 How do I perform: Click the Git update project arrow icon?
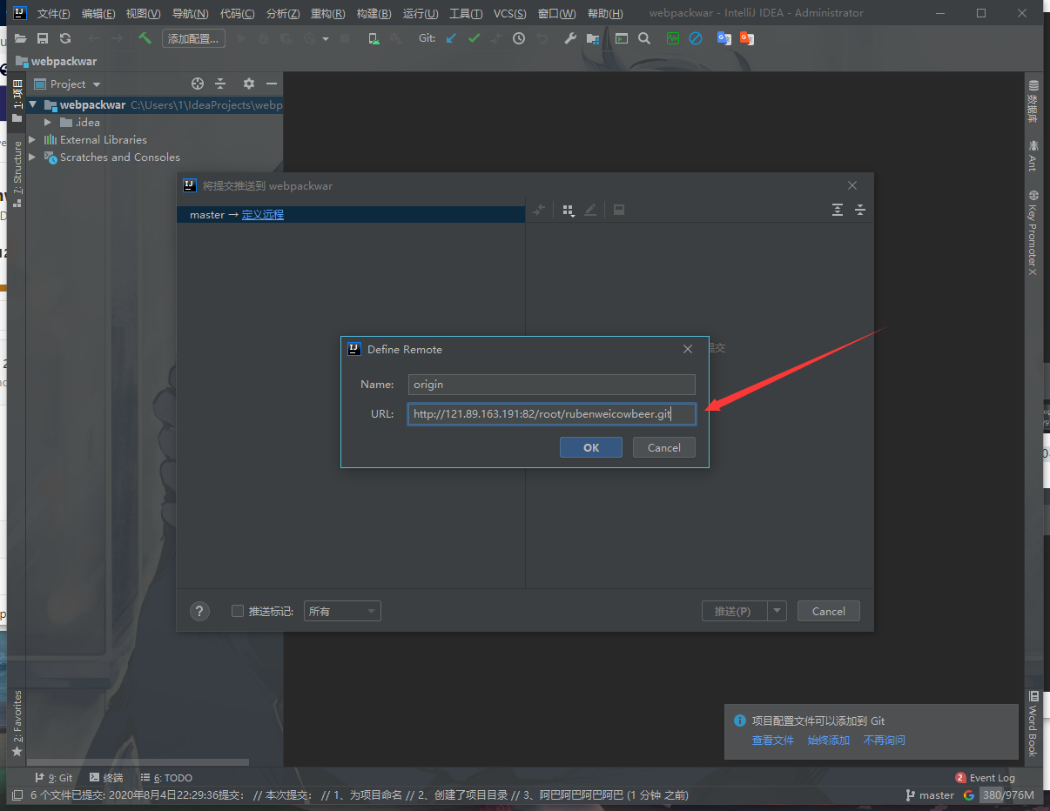pyautogui.click(x=450, y=38)
